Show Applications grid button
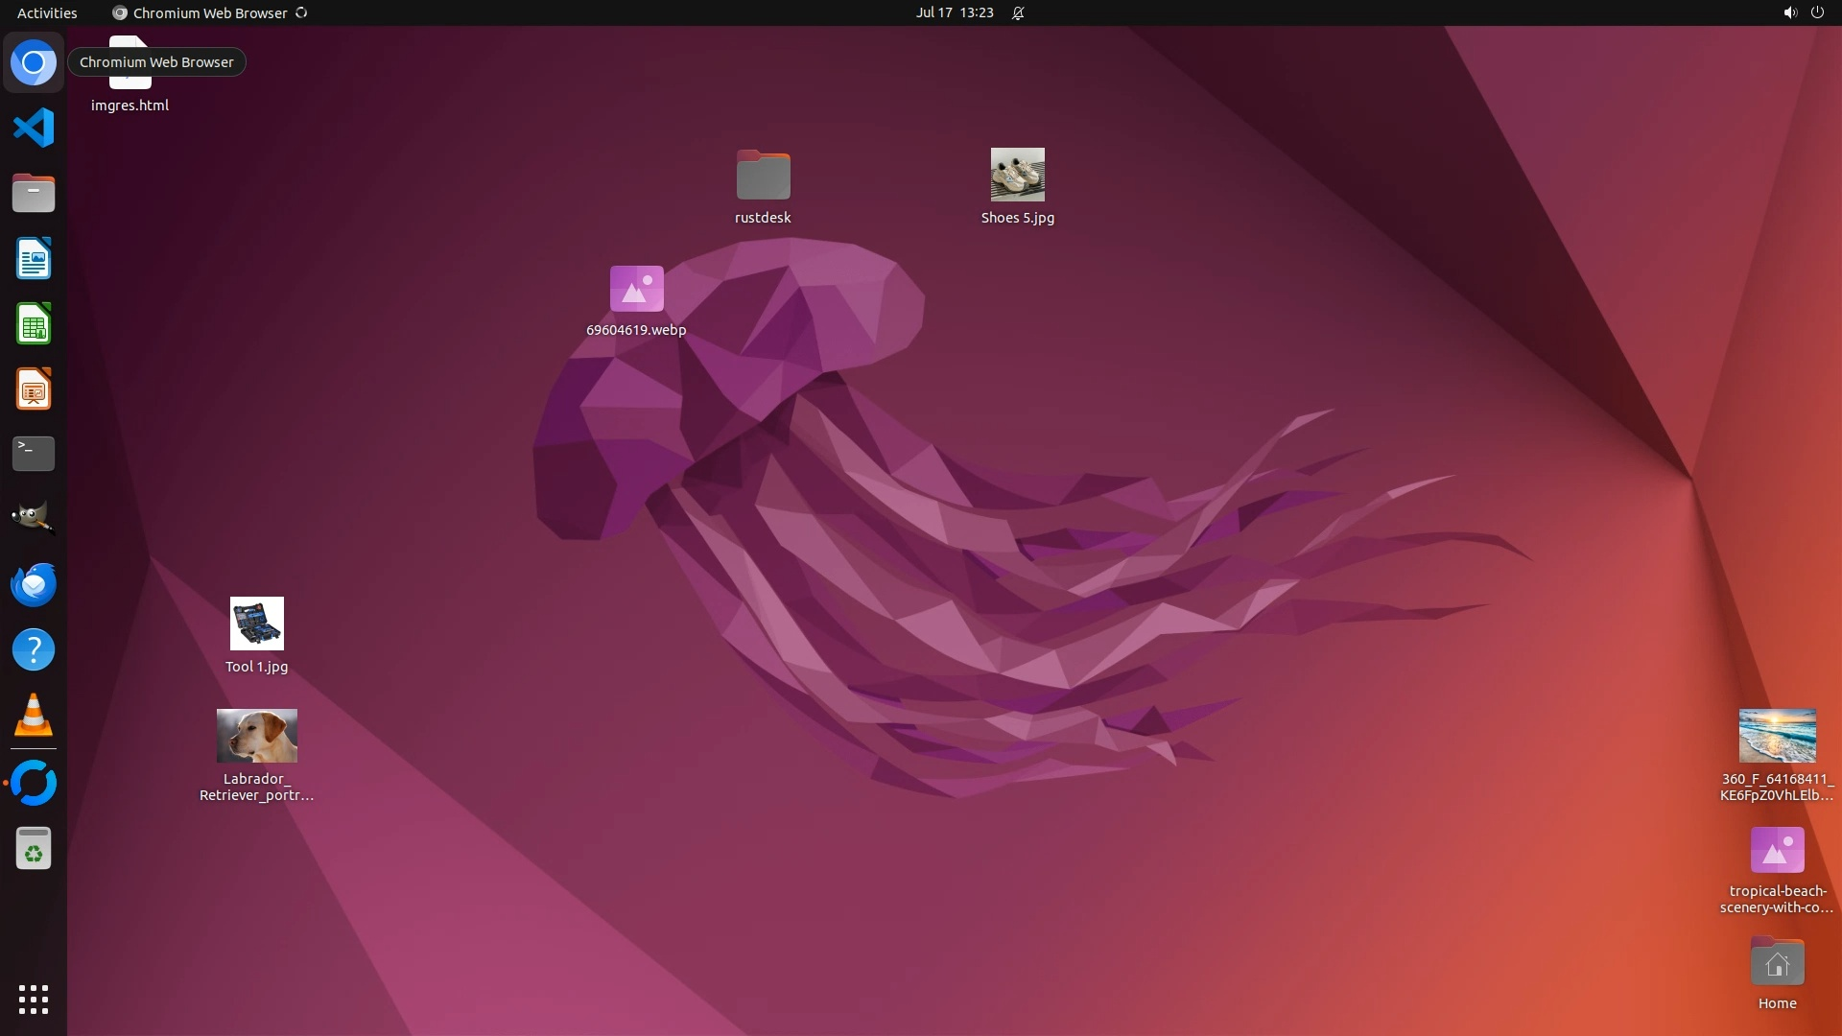 (34, 999)
